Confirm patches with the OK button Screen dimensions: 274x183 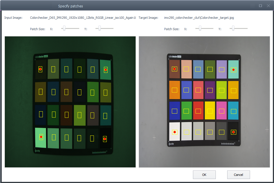pos(204,175)
